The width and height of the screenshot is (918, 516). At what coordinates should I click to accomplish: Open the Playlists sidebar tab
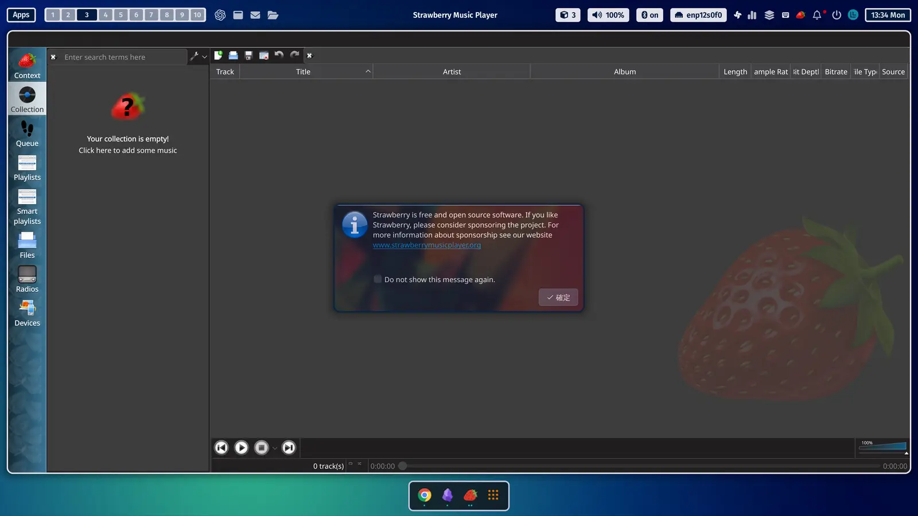27,167
